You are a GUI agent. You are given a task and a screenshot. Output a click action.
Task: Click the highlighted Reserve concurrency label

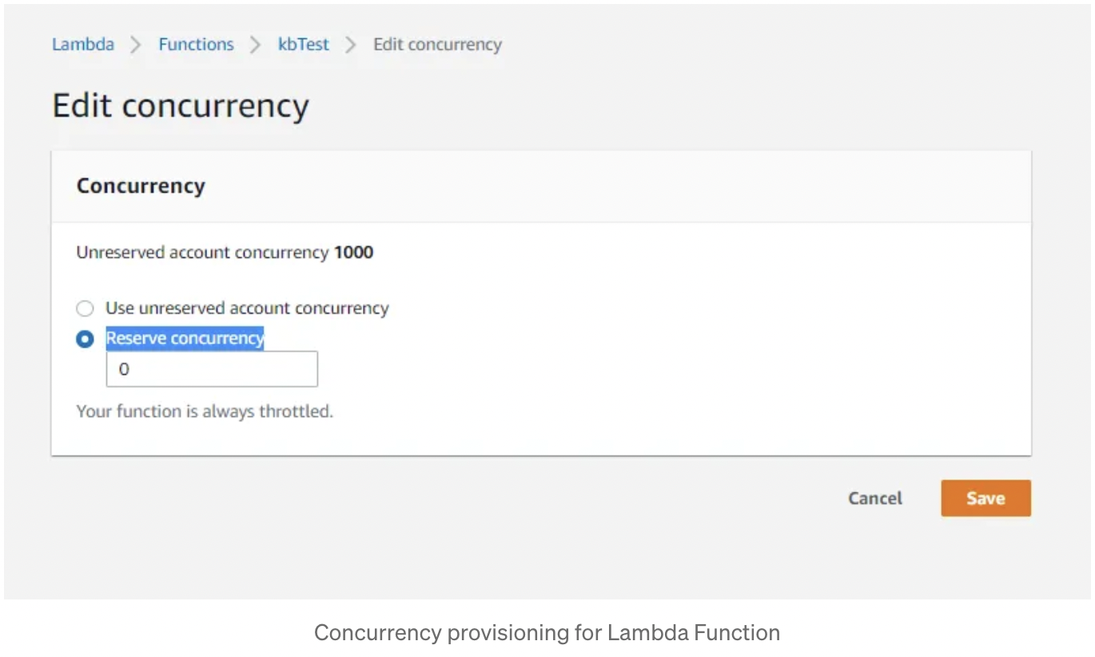point(185,338)
